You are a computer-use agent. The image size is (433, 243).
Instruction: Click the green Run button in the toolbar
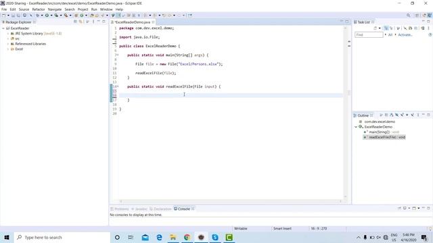tap(47, 16)
